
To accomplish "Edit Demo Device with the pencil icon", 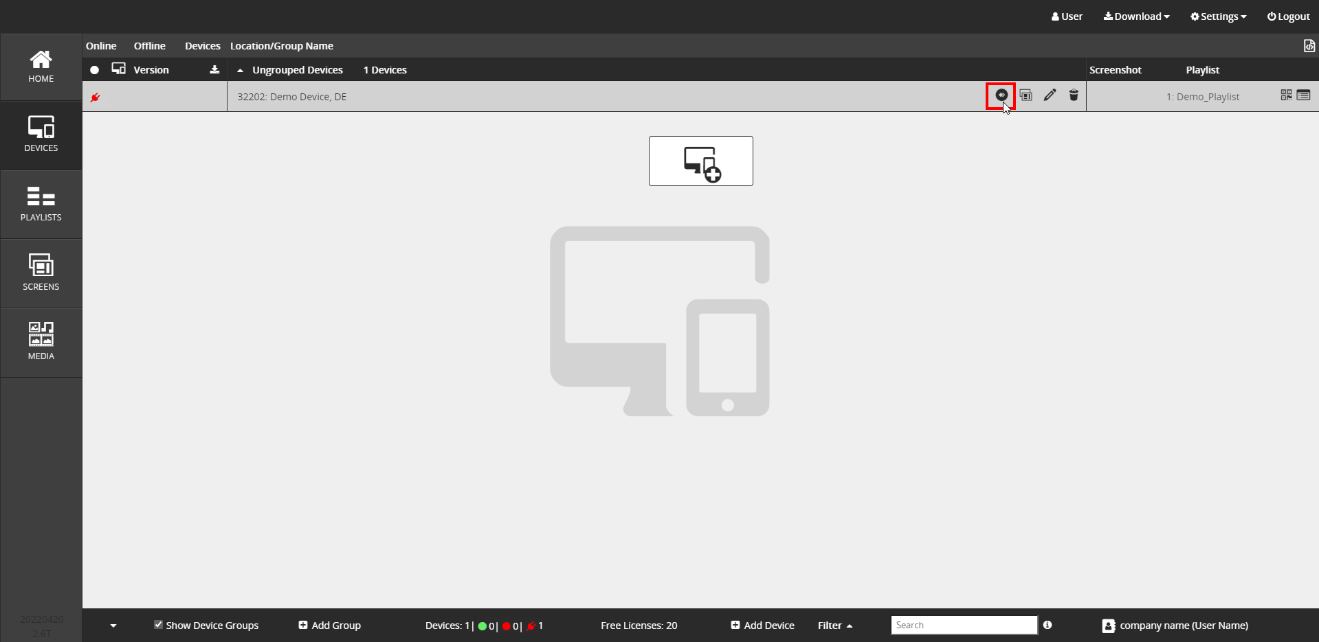I will (1050, 95).
